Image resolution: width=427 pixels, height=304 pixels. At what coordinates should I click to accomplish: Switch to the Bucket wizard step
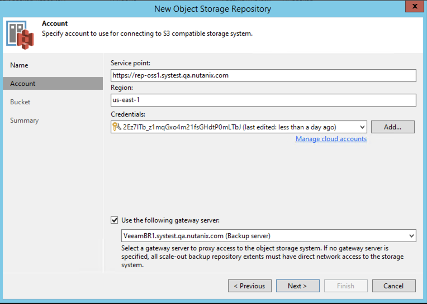pos(20,102)
